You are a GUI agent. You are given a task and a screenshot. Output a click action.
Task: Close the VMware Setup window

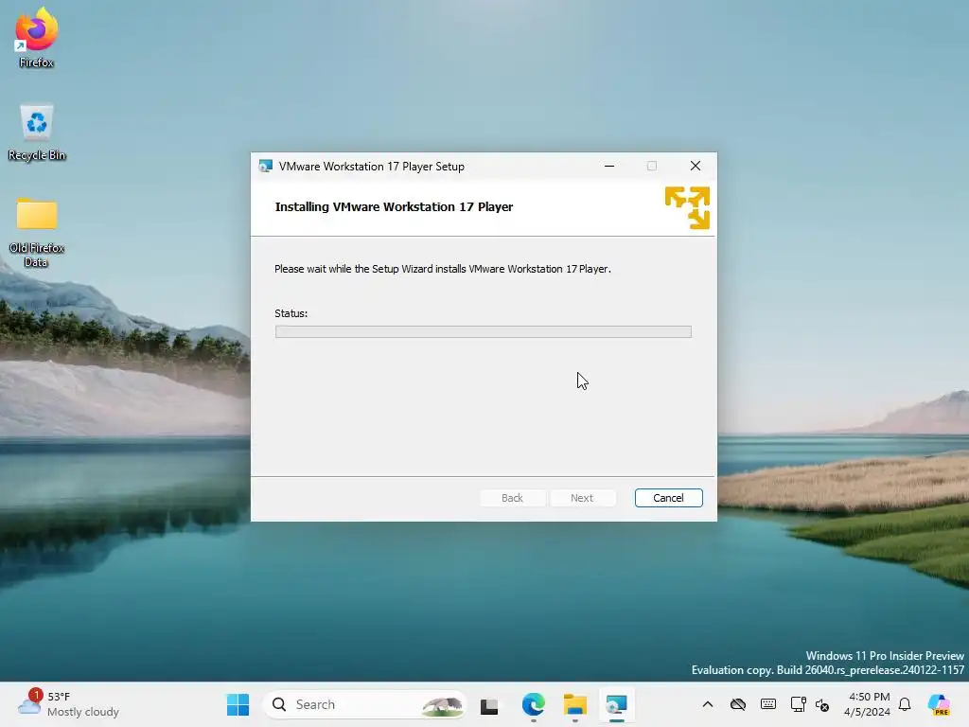(x=696, y=166)
